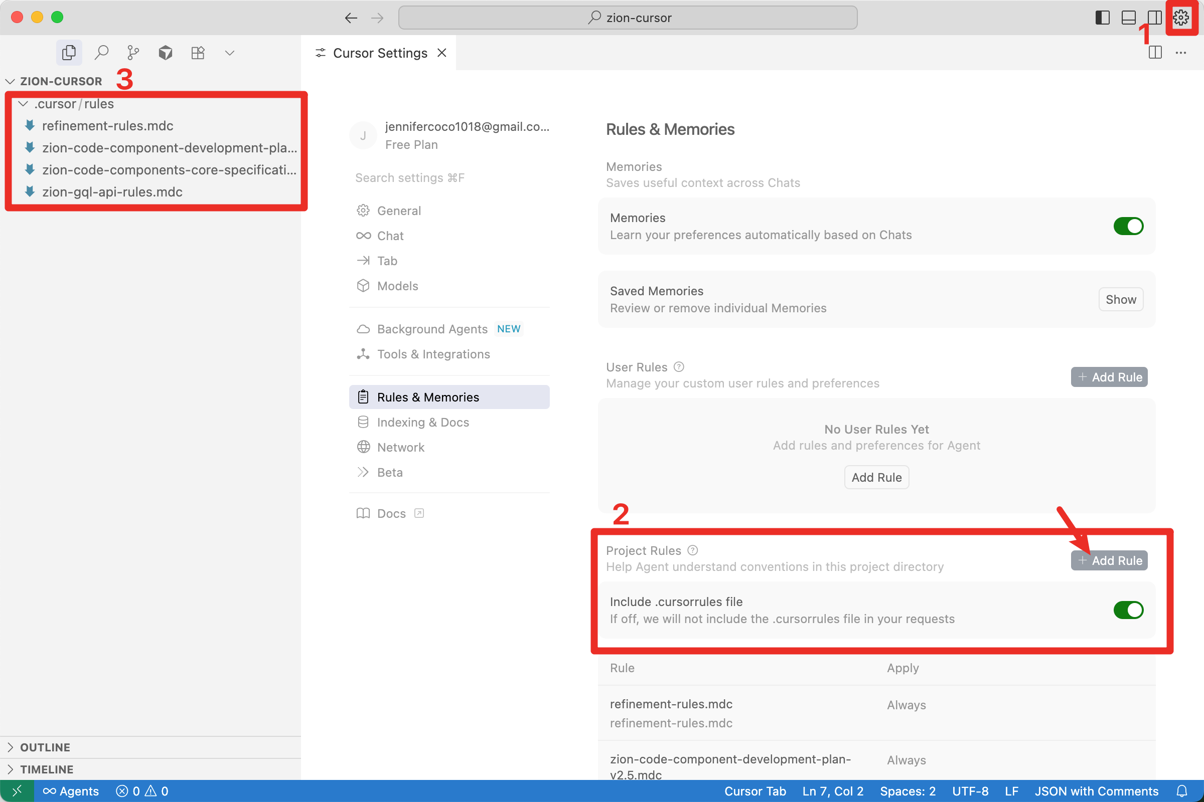This screenshot has width=1204, height=802.
Task: Open Network settings
Action: pyautogui.click(x=449, y=447)
